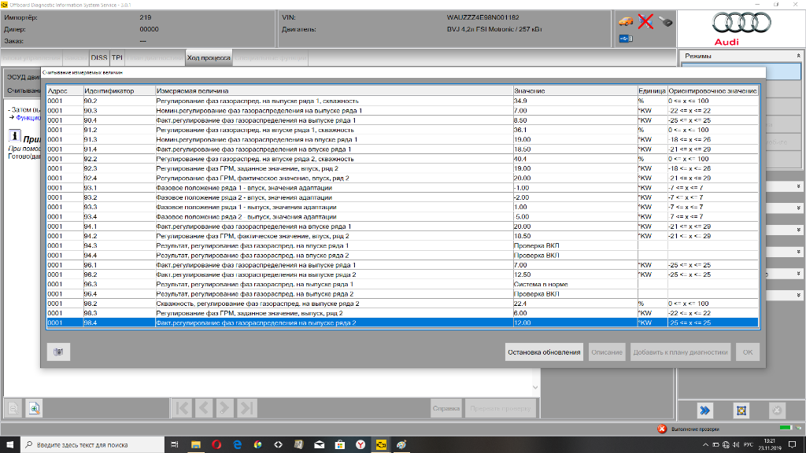Click the orange vehicle status icon
806x453 pixels.
click(627, 21)
